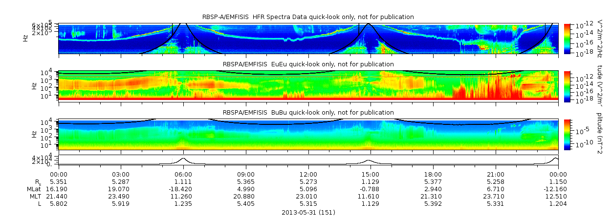611x219 pixels.
Task: Click the 15:00 time axis label
Action: coord(371,175)
